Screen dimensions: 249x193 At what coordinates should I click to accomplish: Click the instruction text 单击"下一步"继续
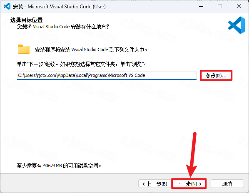point(38,64)
